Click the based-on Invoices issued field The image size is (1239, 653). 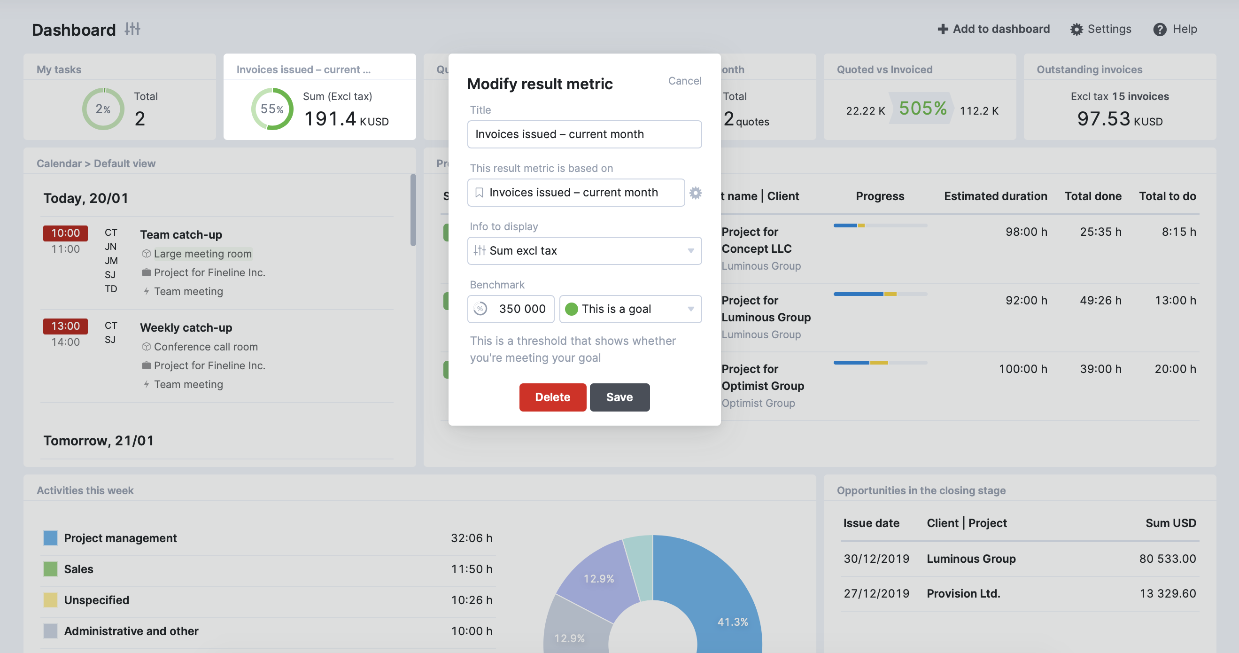576,193
